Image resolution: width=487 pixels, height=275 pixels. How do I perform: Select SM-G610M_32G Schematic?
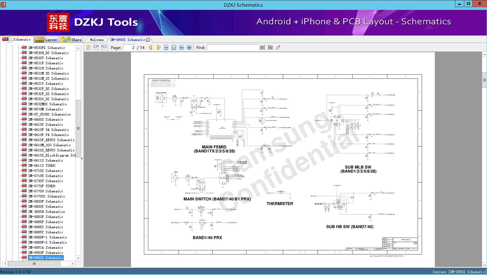49,145
